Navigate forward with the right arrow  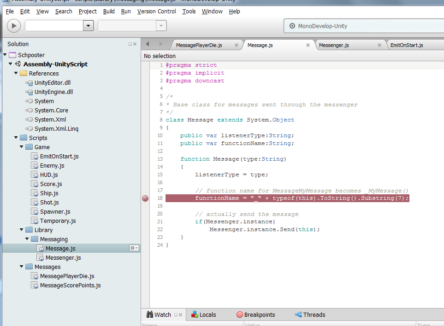click(160, 44)
